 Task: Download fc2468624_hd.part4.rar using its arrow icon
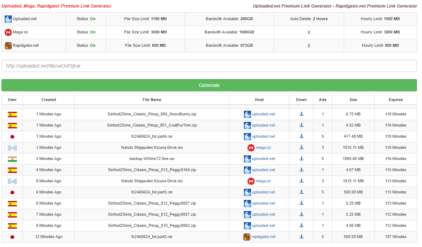point(301,136)
